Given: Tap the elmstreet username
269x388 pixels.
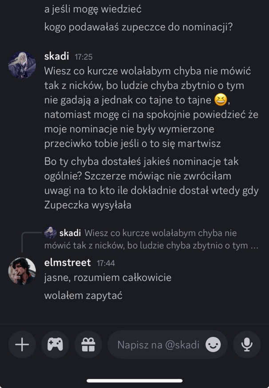Looking at the screenshot, I should click(x=67, y=263).
